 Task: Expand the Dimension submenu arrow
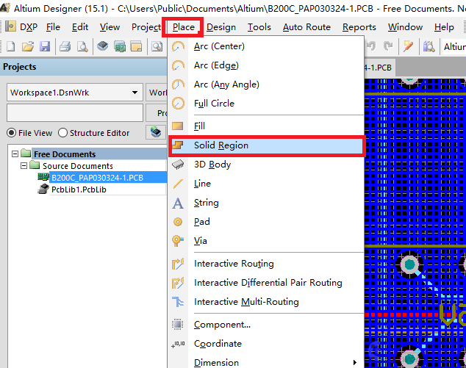(x=354, y=362)
